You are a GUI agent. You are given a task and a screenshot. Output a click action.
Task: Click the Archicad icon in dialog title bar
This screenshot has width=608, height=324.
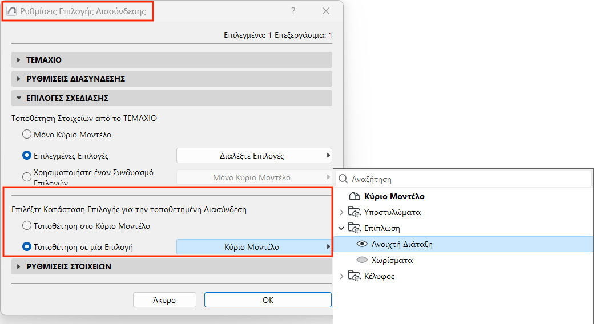pyautogui.click(x=11, y=11)
